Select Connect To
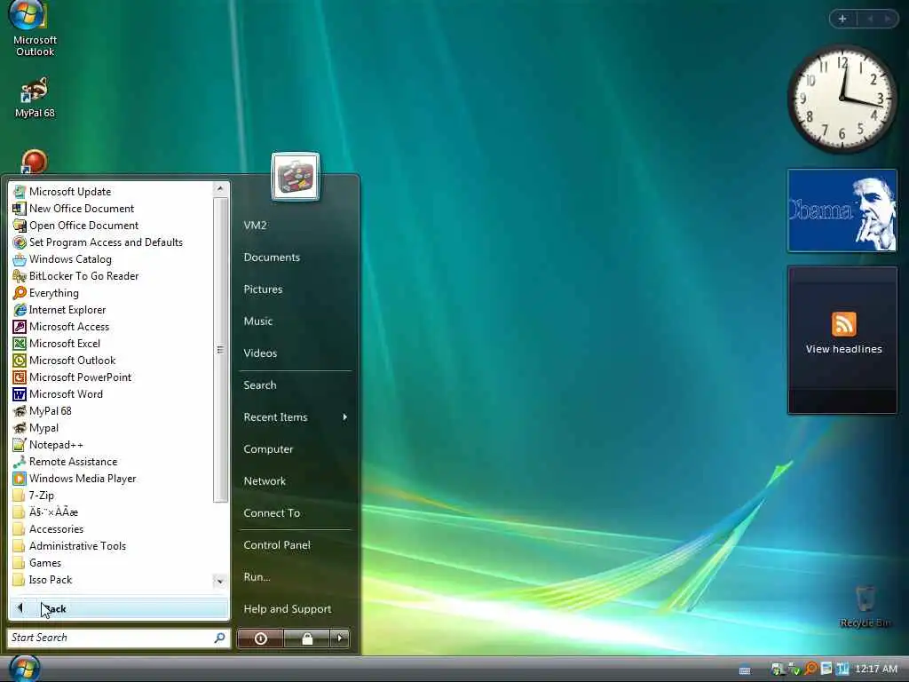 click(x=295, y=512)
